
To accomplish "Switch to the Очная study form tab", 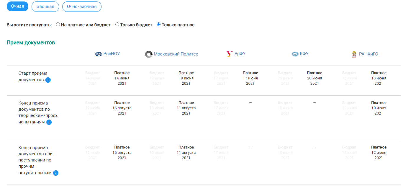I will 17,6.
